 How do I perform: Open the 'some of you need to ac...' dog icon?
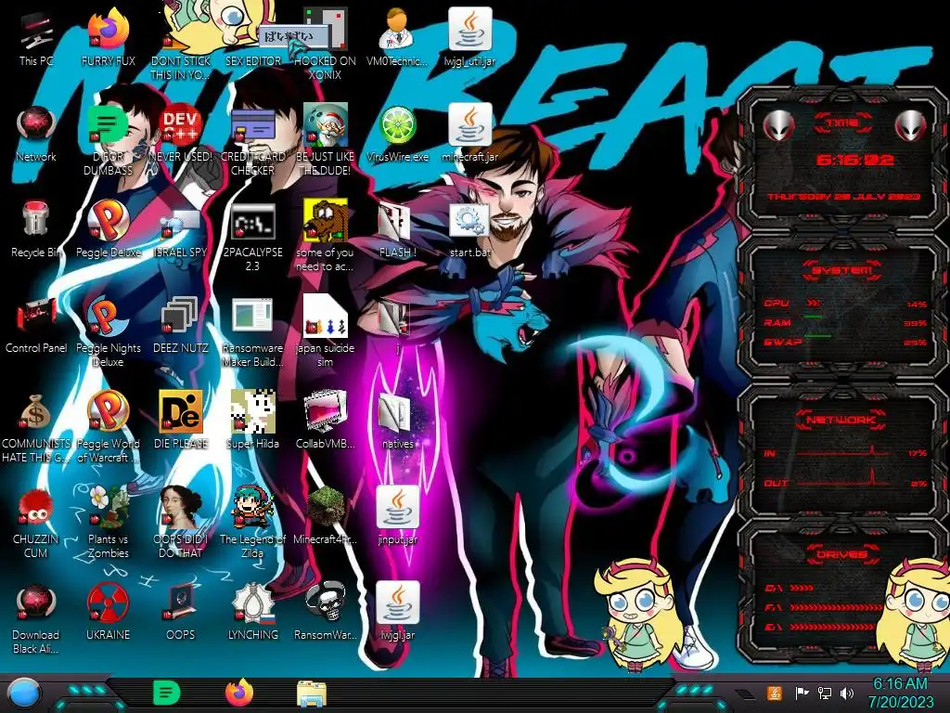pos(325,235)
